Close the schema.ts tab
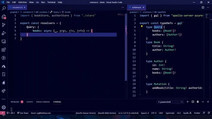Image resolution: width=212 pixels, height=119 pixels. [143, 7]
